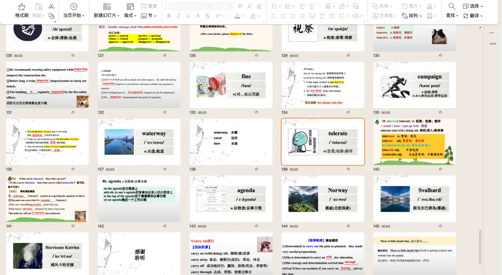This screenshot has height=275, width=502.
Task: Click the numbered list icon
Action: pyautogui.click(x=288, y=7)
